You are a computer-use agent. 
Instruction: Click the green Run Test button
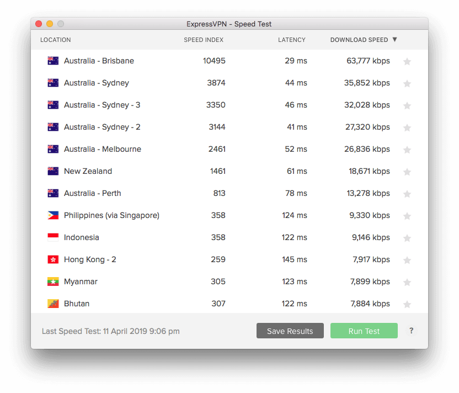(364, 331)
